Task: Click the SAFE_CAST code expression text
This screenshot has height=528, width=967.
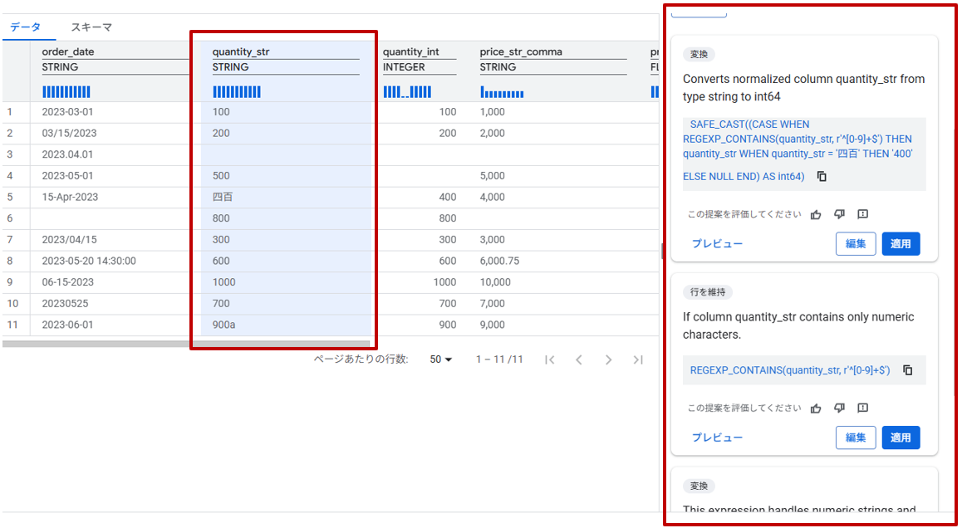Action: tap(798, 150)
